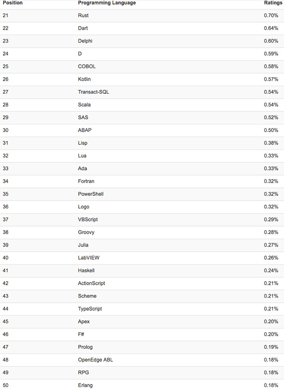Select the COBOL entry
The height and width of the screenshot is (389, 284).
coord(87,66)
